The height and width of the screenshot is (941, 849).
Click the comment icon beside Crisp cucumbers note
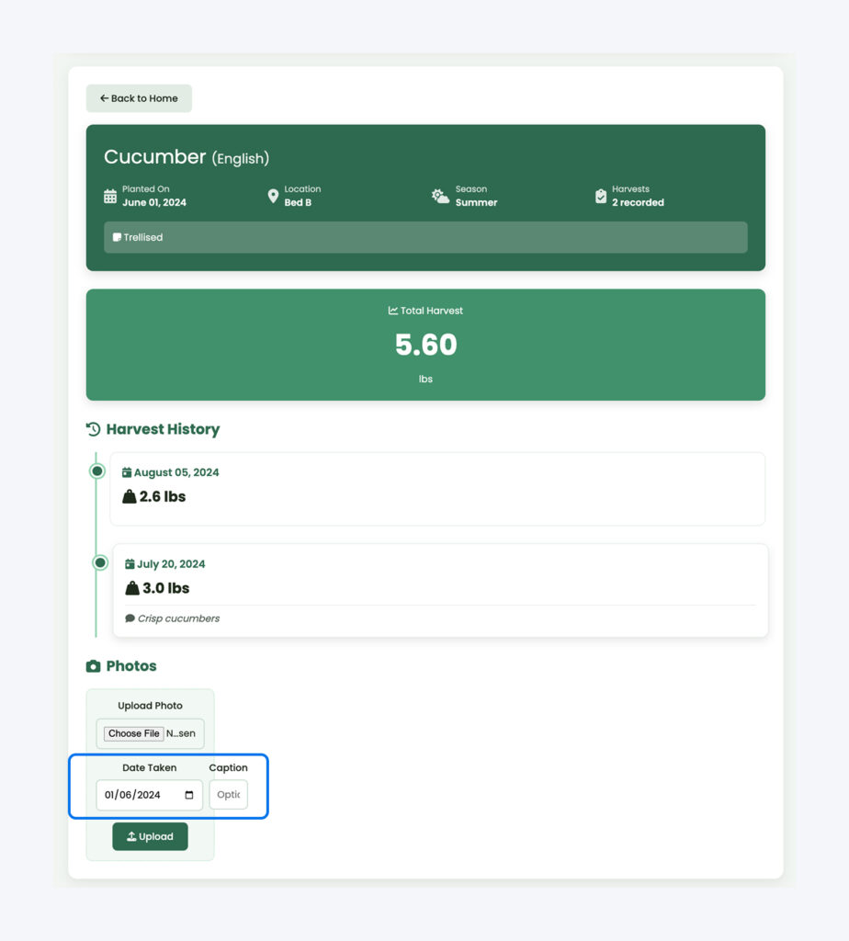pos(130,618)
